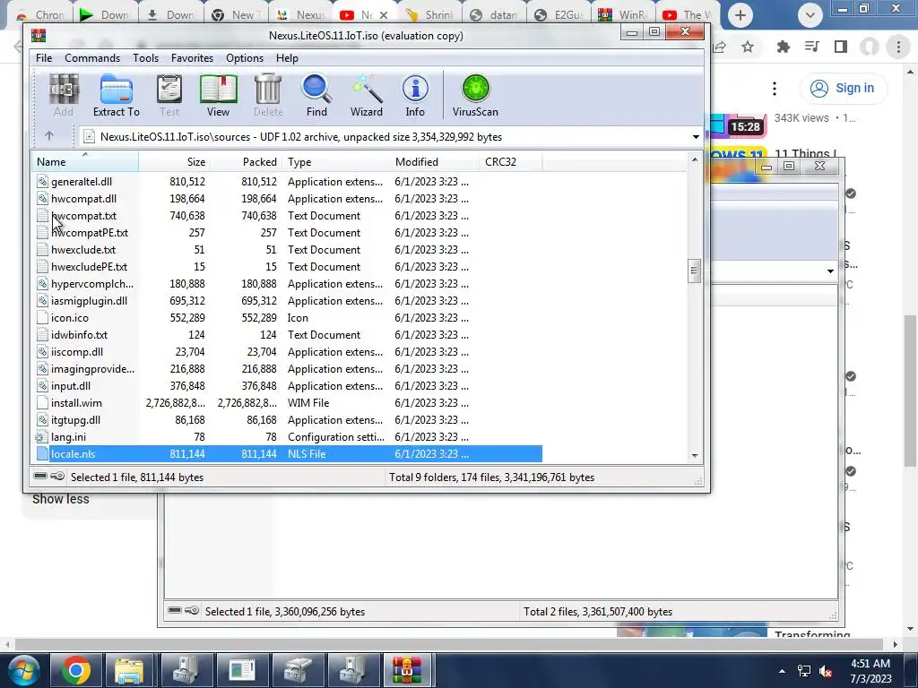The height and width of the screenshot is (688, 918).
Task: Sort by the Packed column header
Action: pos(246,161)
